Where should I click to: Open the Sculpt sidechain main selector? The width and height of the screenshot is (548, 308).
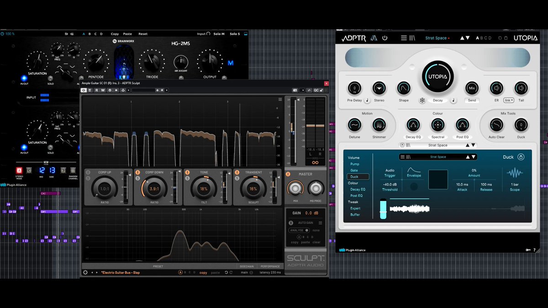tap(247, 272)
